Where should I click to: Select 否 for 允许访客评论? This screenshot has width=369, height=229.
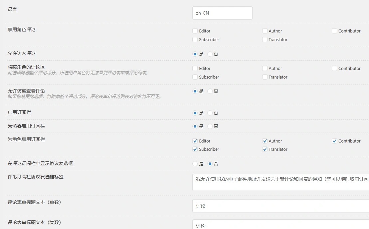coord(210,54)
